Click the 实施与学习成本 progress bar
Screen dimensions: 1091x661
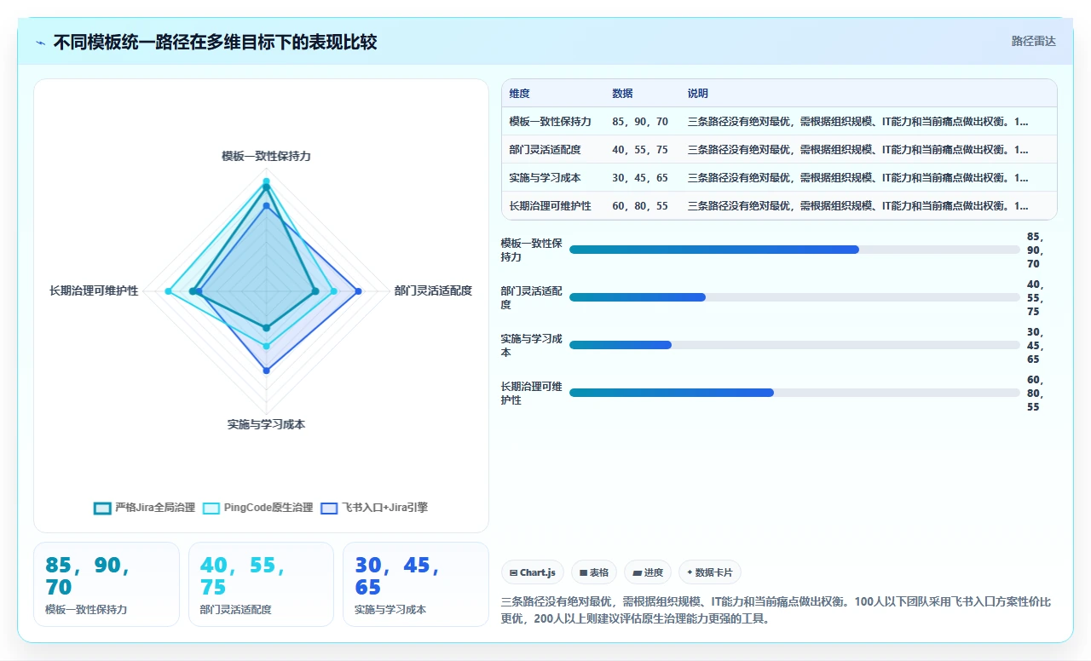tap(794, 345)
